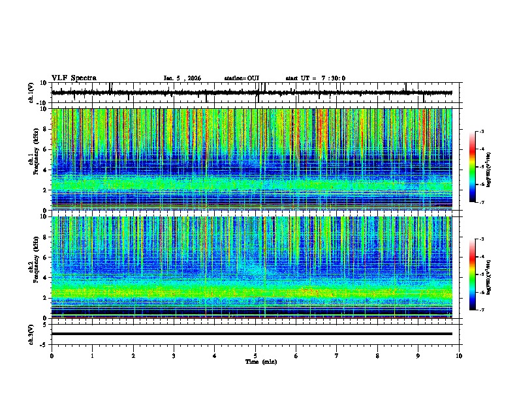Click time axis tick label "5"
This screenshot has height=399, width=517.
(255, 356)
